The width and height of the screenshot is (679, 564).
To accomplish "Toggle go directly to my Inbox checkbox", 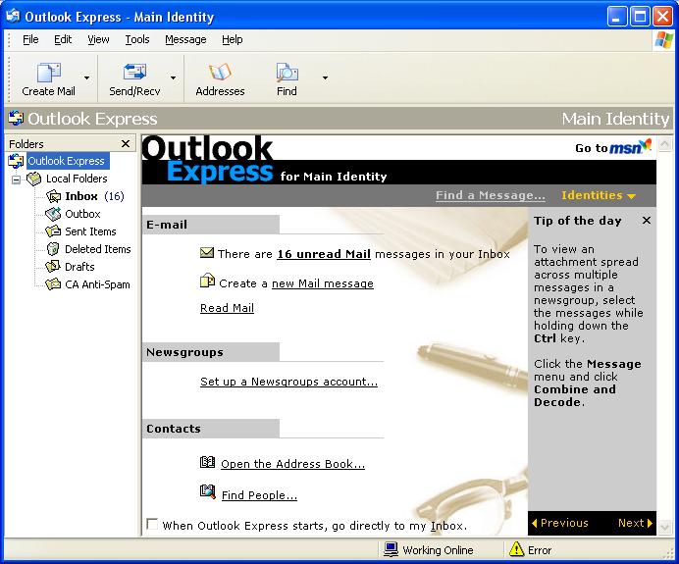I will point(152,524).
